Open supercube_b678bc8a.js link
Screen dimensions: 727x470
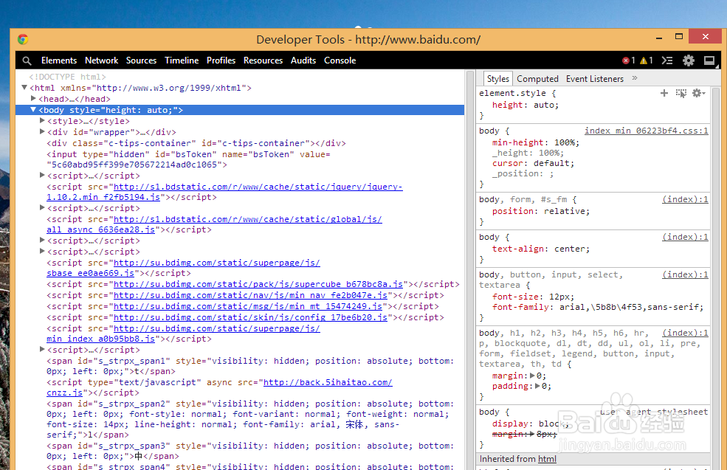[258, 284]
